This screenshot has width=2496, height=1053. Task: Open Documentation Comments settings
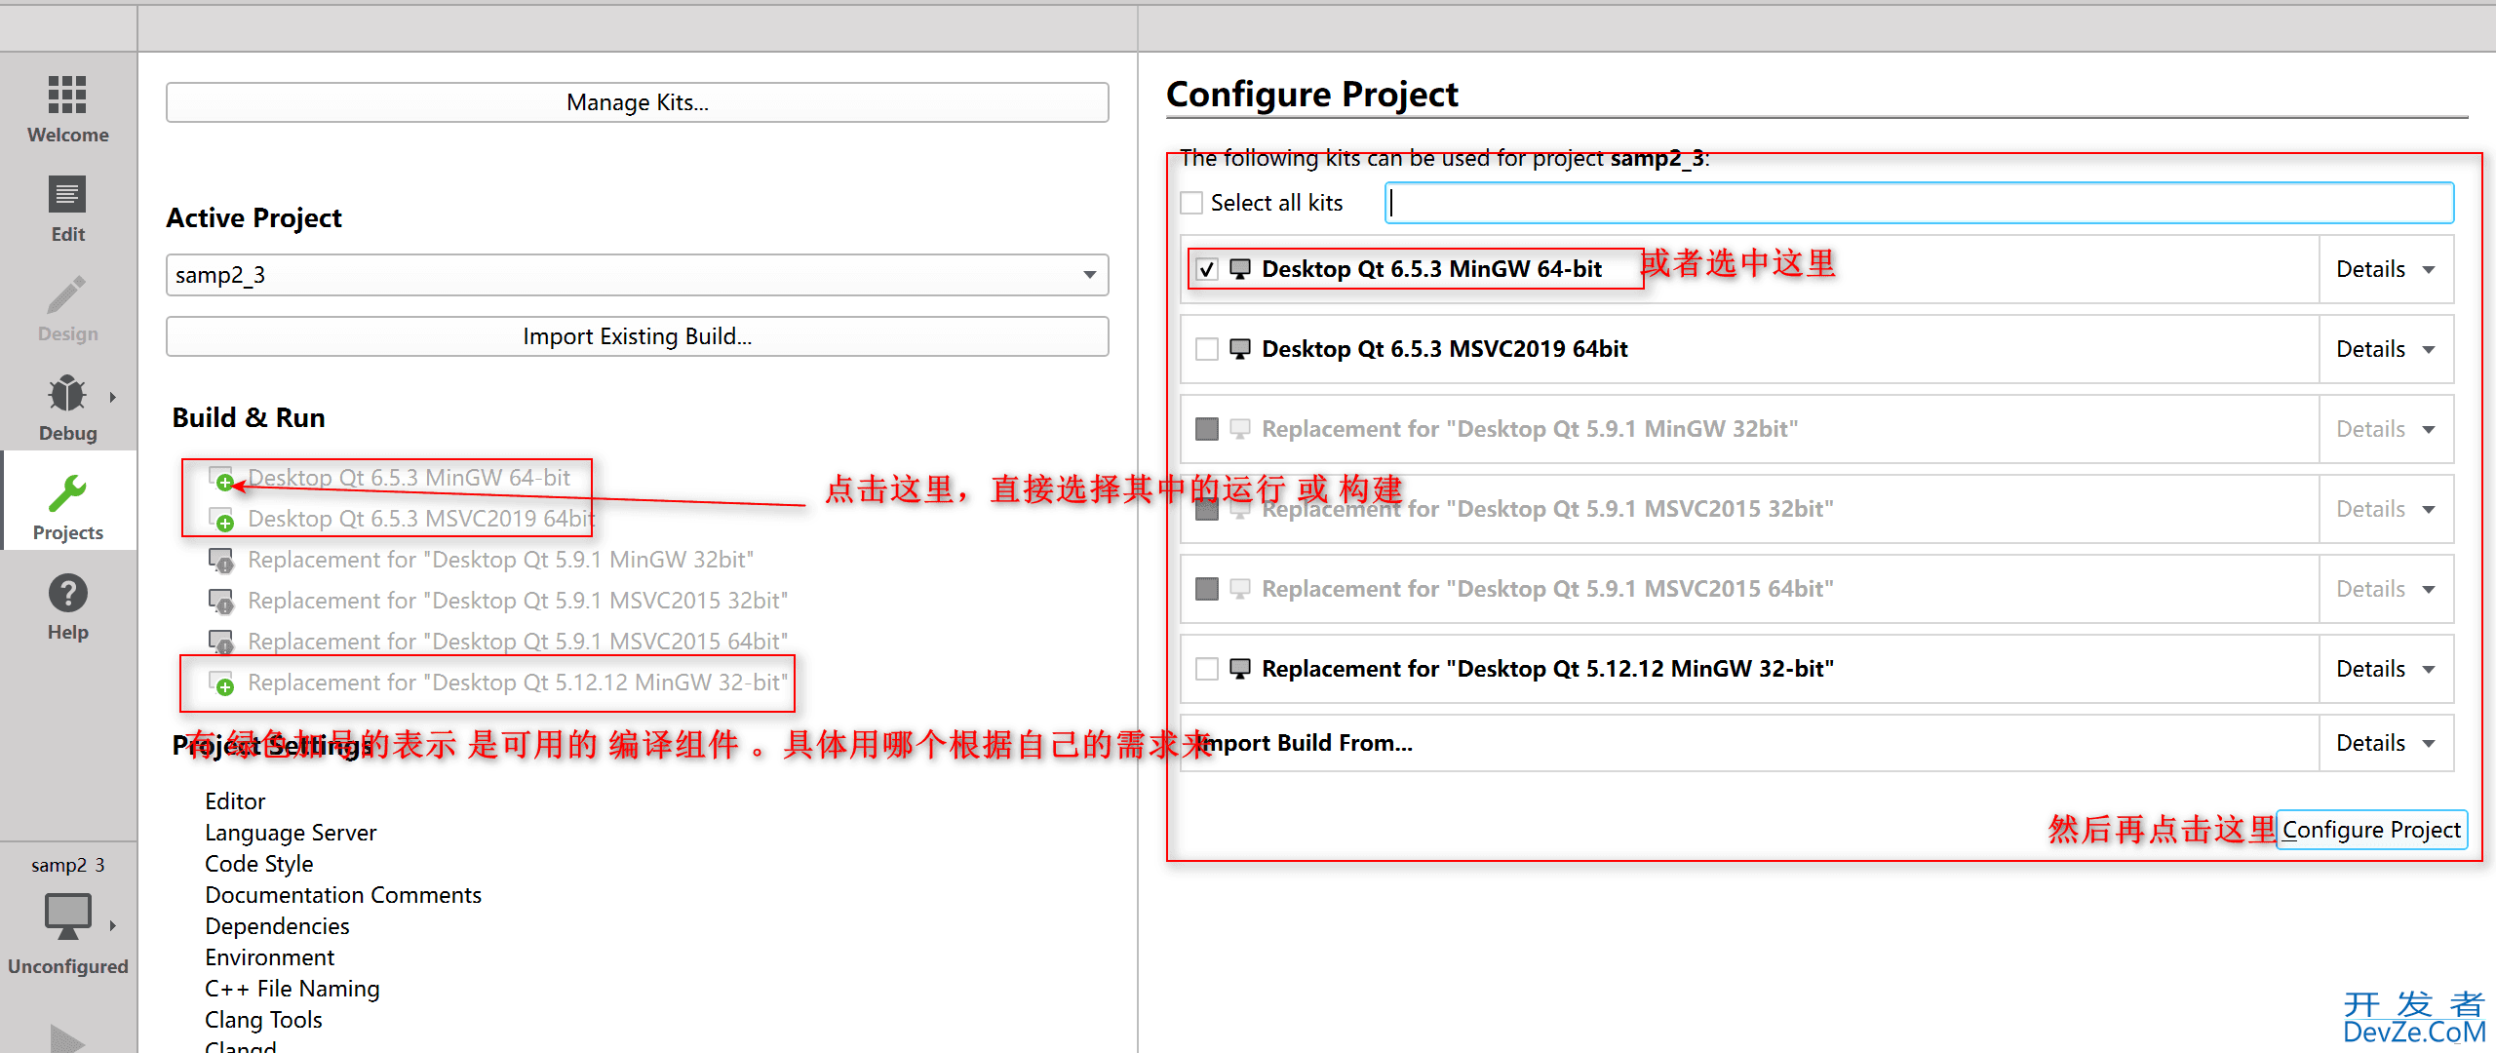pos(343,895)
